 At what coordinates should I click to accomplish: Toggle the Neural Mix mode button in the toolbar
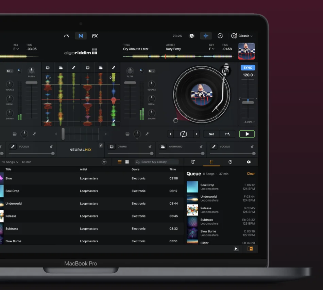pyautogui.click(x=81, y=36)
